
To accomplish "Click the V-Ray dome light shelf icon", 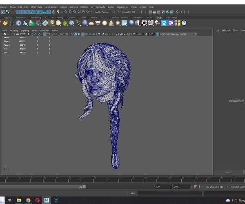I will tap(91, 23).
